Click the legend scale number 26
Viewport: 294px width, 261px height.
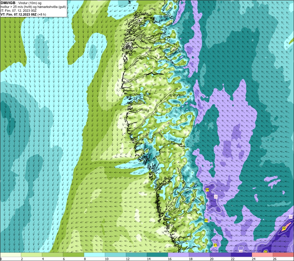[x=275, y=259]
